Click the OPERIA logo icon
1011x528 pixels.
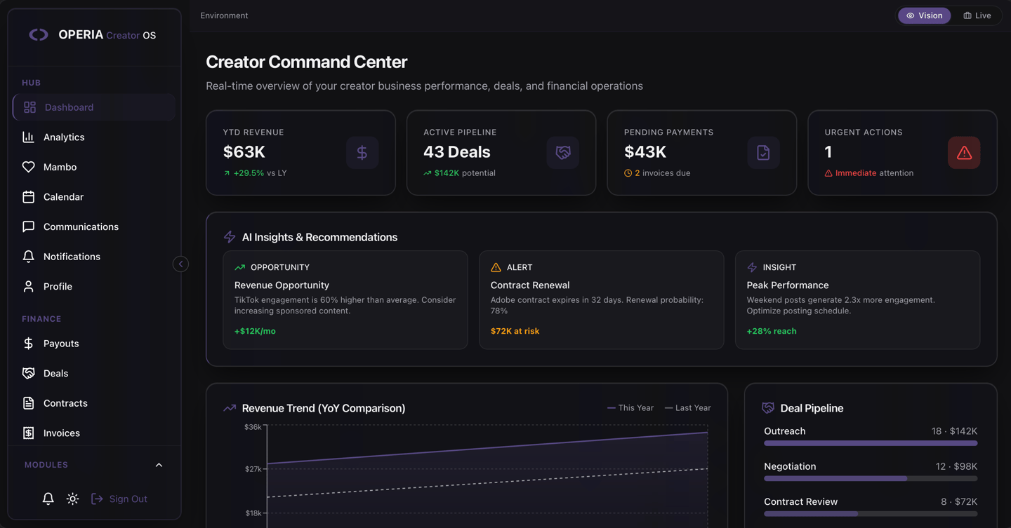coord(39,34)
